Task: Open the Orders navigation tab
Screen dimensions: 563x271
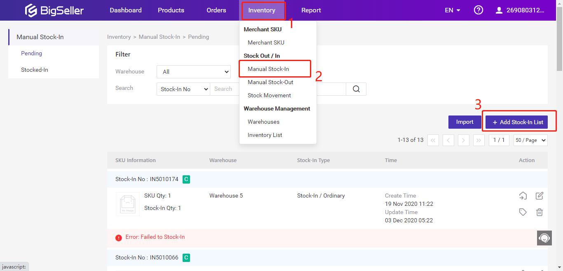Action: (x=216, y=10)
